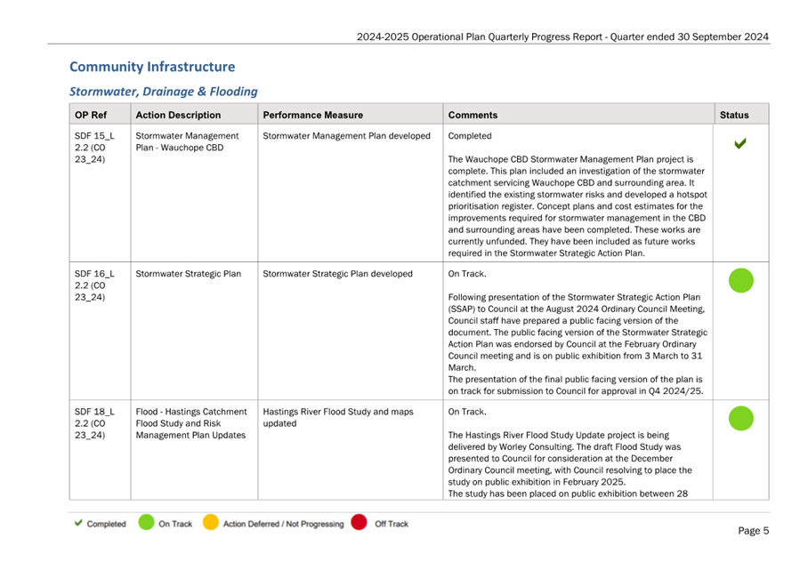Select the Stormwater, Drainage & Flooding subheading

pos(164,92)
